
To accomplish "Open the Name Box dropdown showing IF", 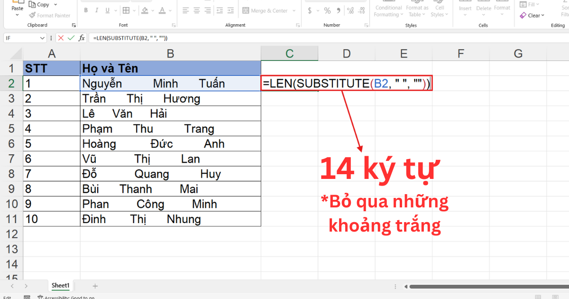I will 43,37.
